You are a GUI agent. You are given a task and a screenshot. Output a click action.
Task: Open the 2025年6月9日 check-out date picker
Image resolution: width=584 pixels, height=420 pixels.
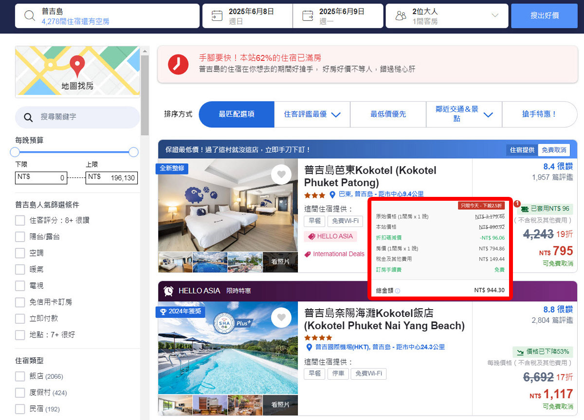[338, 16]
